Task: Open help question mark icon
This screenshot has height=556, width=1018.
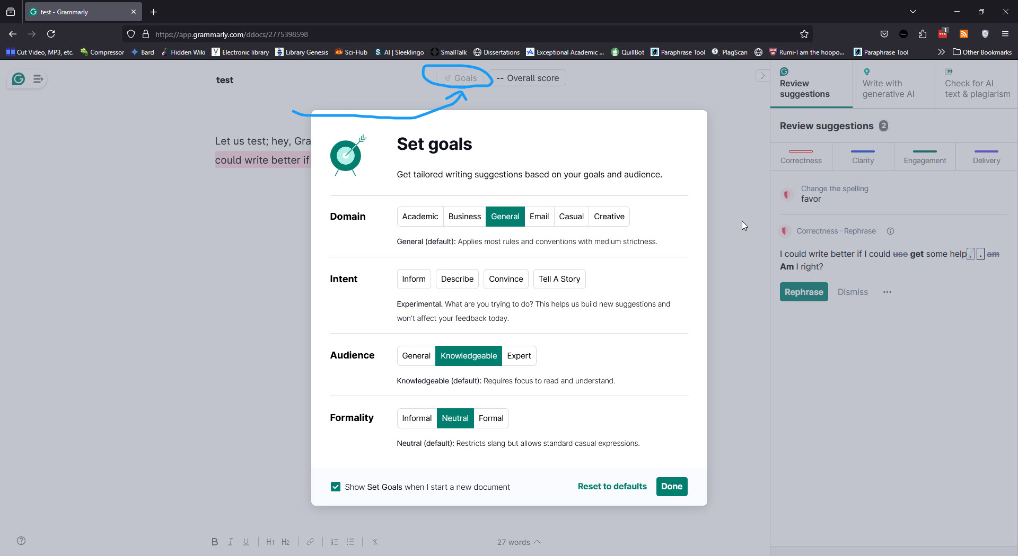Action: (21, 541)
